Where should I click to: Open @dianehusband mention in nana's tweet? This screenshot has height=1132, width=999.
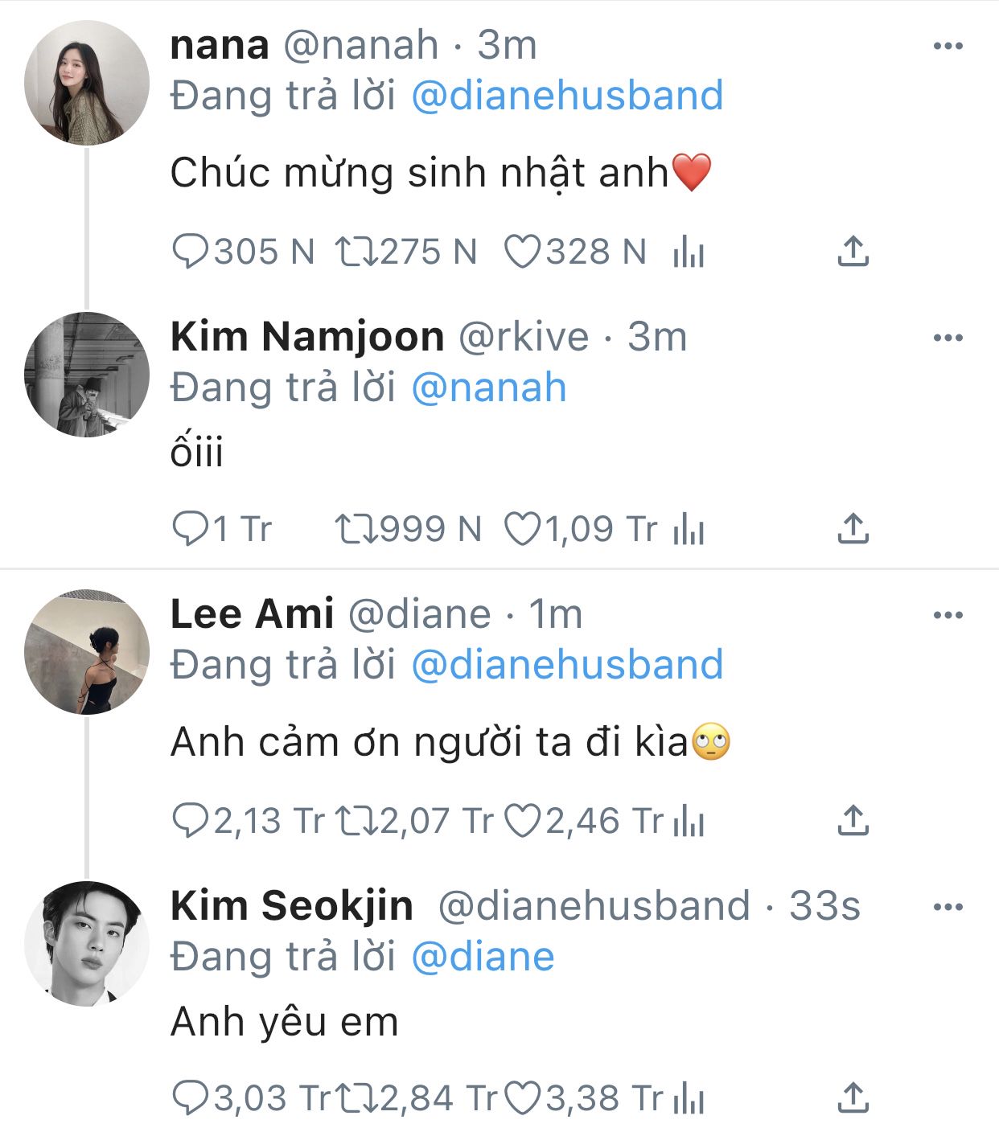click(567, 96)
